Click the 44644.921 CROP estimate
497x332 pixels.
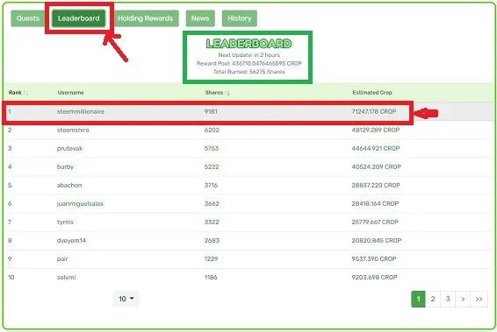point(375,148)
